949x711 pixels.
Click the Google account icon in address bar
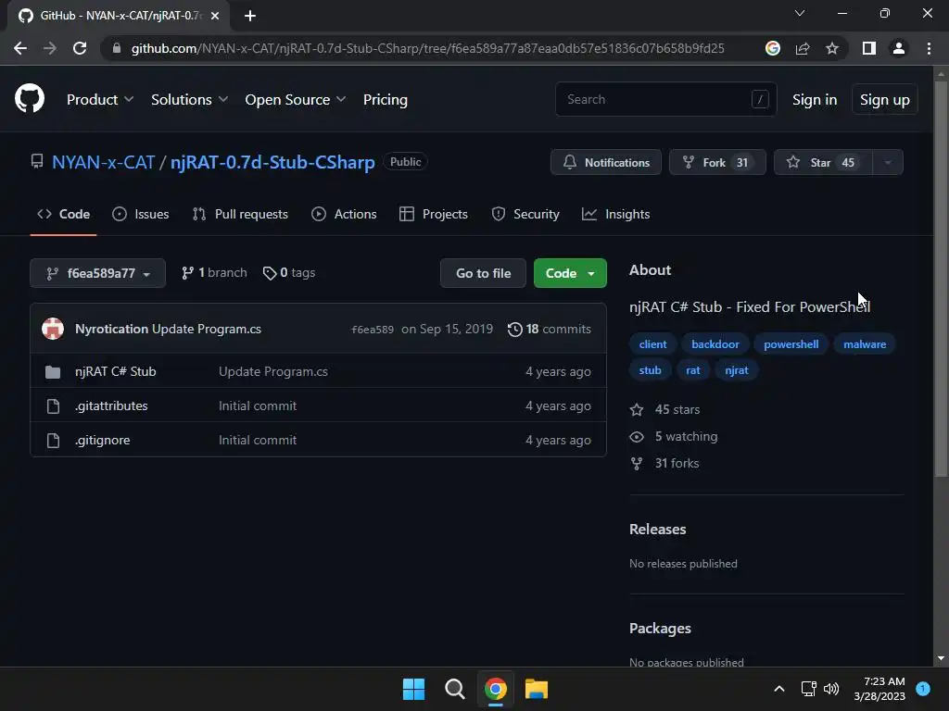772,48
